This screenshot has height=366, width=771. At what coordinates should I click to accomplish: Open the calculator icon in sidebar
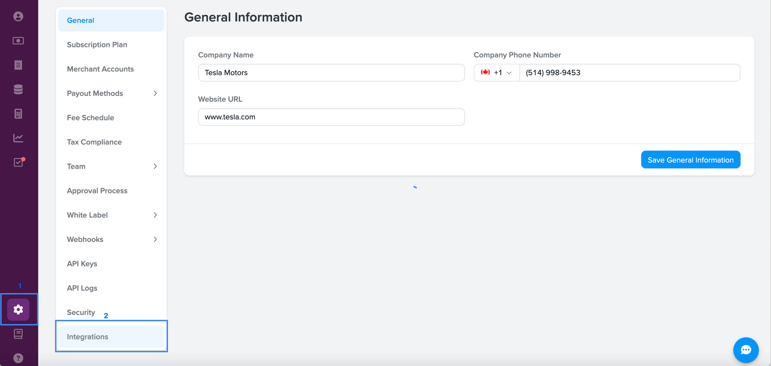[18, 114]
